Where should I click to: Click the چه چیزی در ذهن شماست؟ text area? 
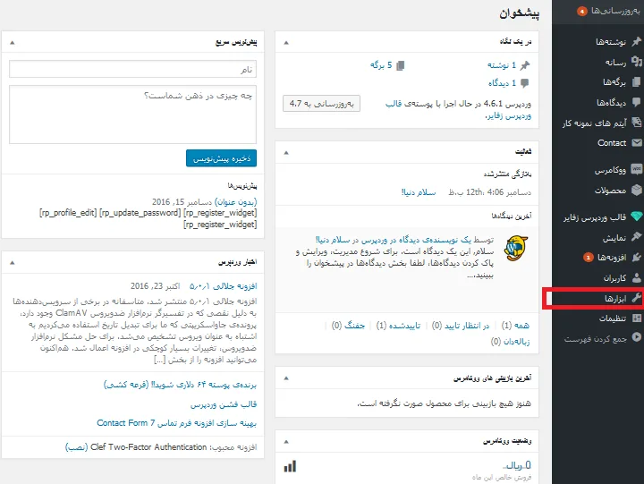pos(132,115)
